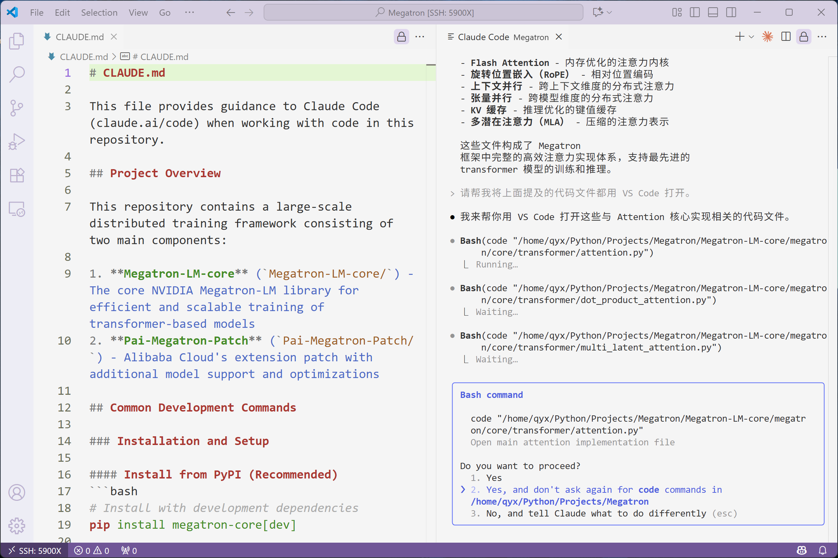Show more menu bar items ellipsis
Screen dimensions: 838x558
(190, 13)
